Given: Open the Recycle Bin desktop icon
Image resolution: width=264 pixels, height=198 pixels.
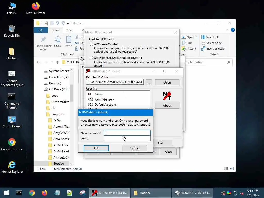Looking at the screenshot, I should [12, 31].
